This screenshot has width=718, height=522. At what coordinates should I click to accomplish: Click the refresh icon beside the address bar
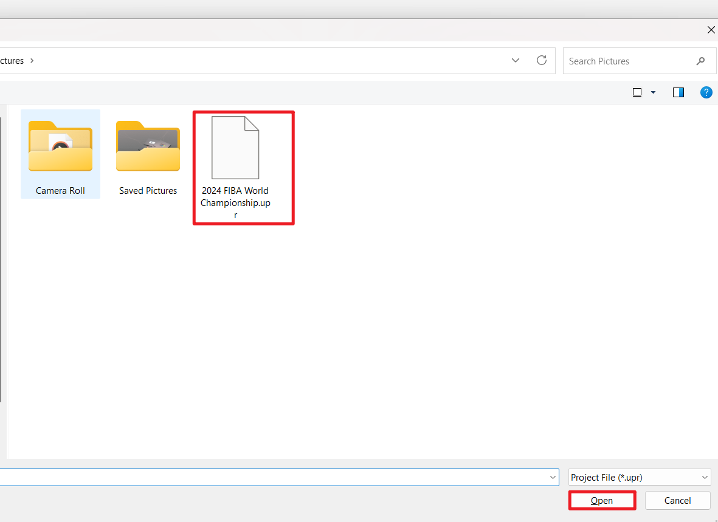coord(541,61)
